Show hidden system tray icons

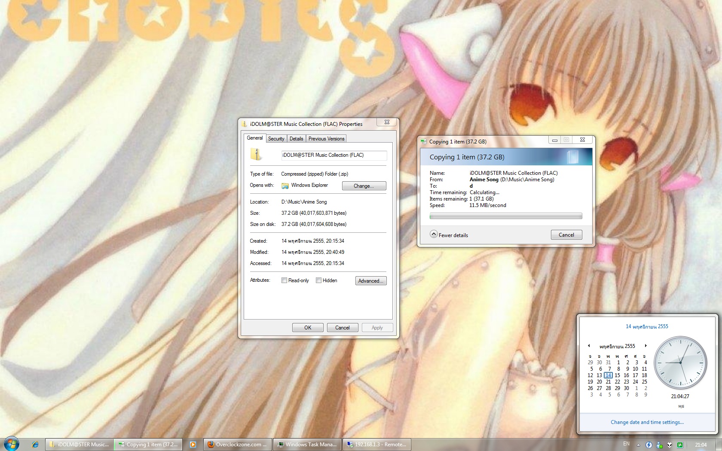638,445
